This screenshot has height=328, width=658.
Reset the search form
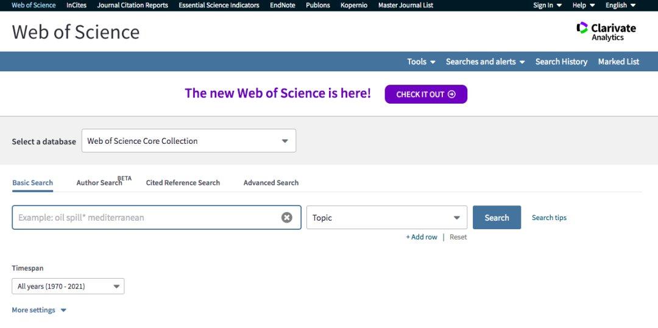tap(458, 237)
